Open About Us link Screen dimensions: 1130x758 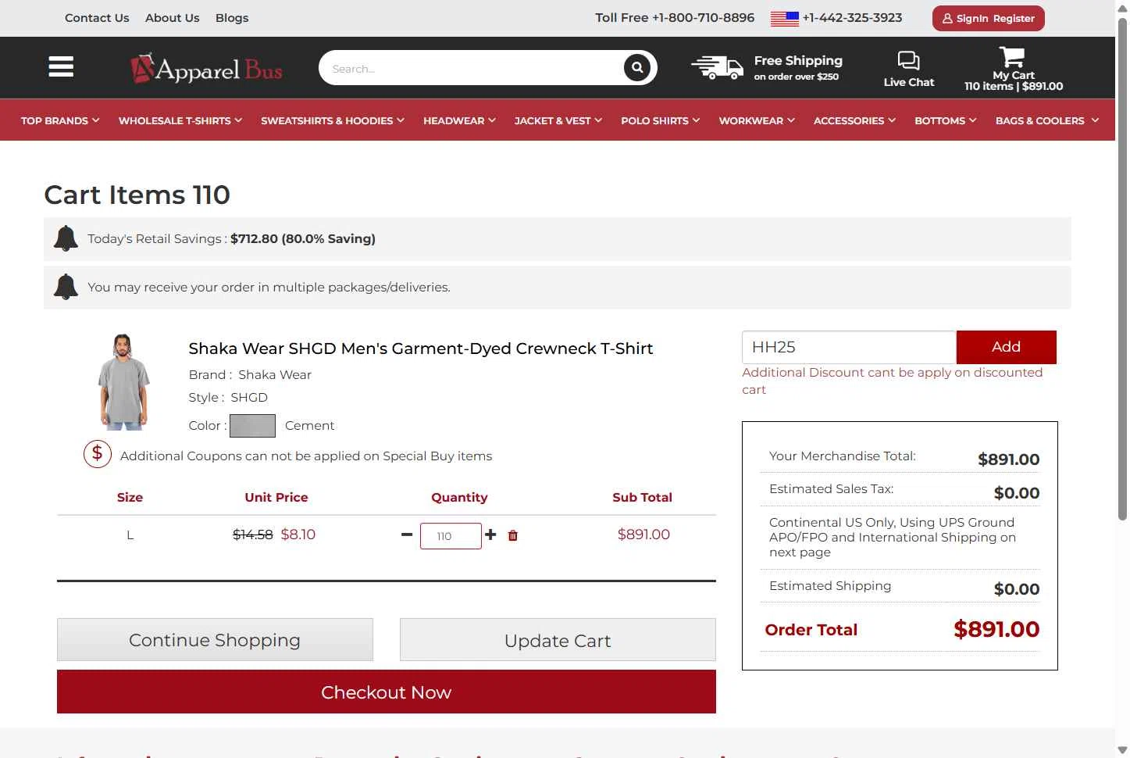(x=173, y=18)
